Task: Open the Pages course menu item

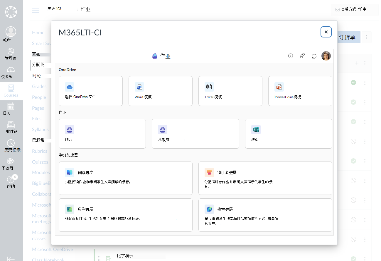Action: coord(38,108)
